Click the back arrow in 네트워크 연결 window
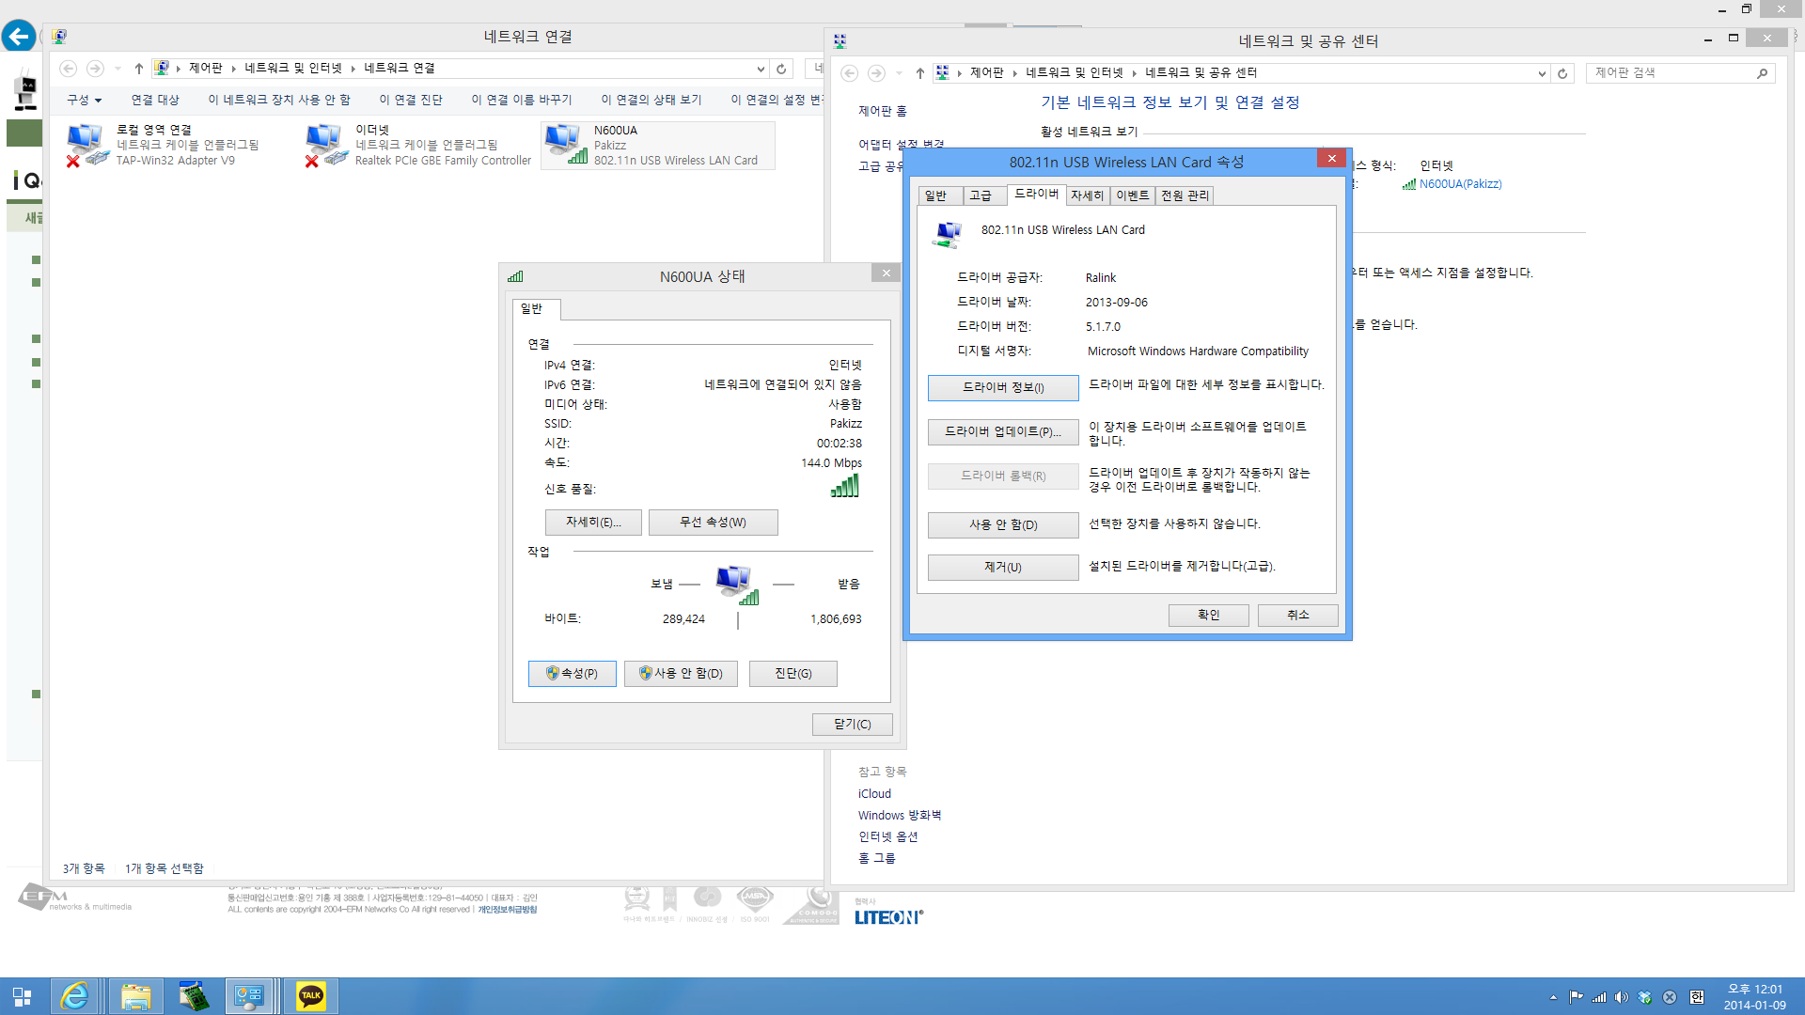Image resolution: width=1805 pixels, height=1015 pixels. (x=69, y=69)
